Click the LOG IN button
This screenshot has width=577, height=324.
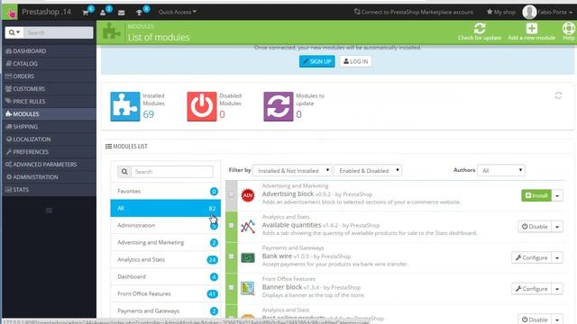point(355,61)
